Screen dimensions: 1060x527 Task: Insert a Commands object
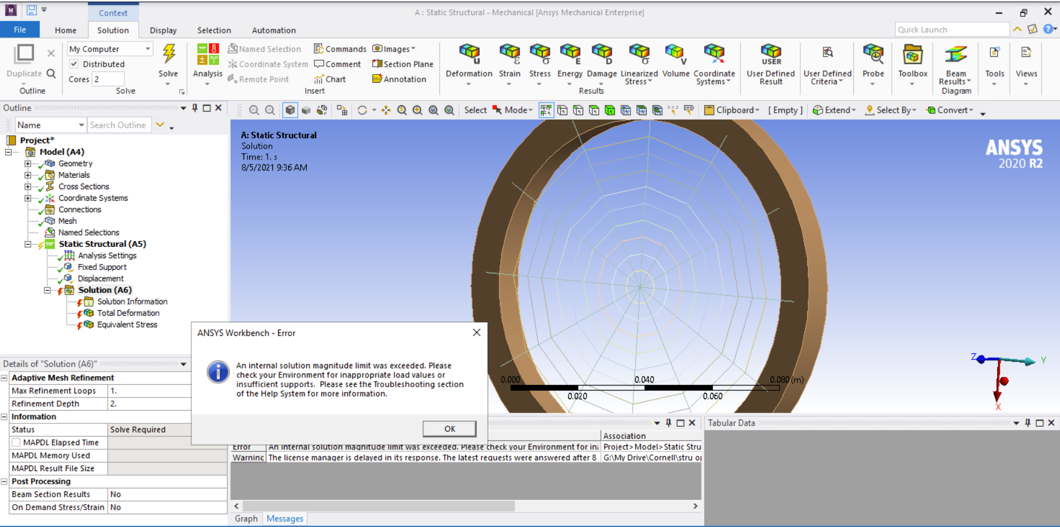pos(340,49)
